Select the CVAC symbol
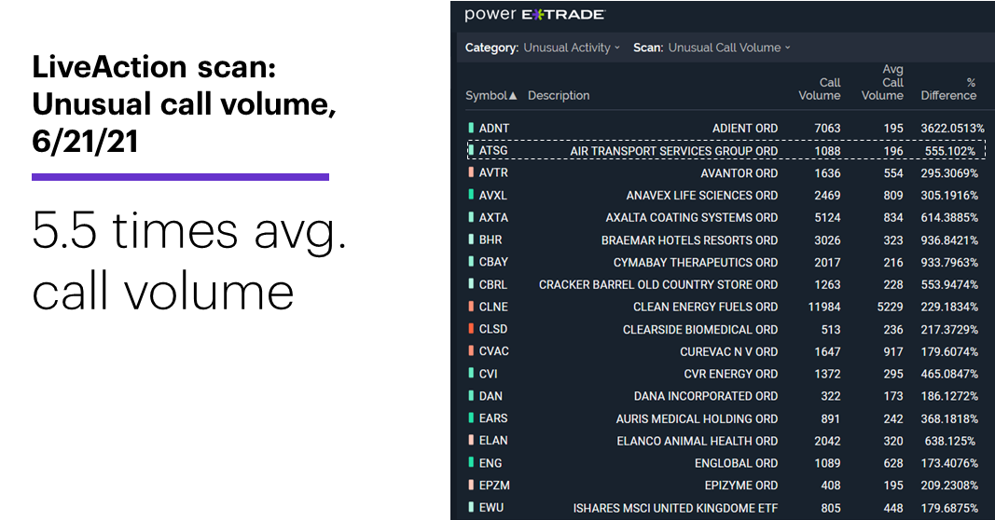Image resolution: width=995 pixels, height=520 pixels. click(493, 351)
